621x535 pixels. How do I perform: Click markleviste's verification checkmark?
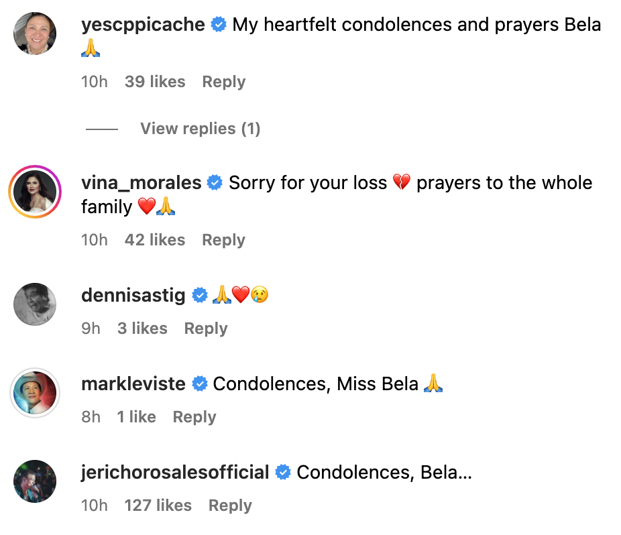[199, 383]
